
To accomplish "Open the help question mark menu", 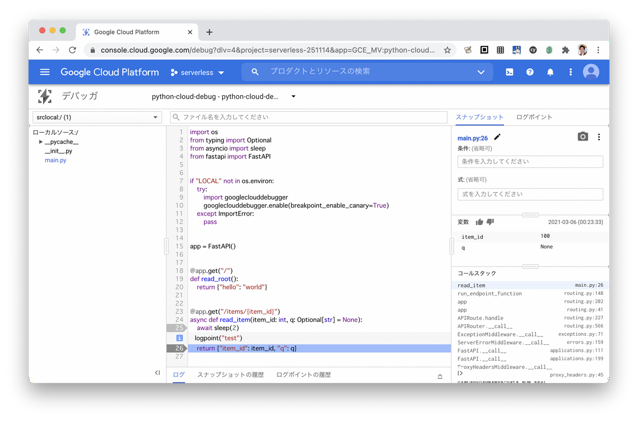I will (530, 72).
